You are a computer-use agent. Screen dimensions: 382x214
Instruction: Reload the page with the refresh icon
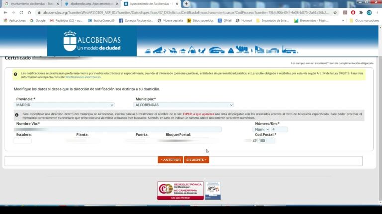click(21, 12)
